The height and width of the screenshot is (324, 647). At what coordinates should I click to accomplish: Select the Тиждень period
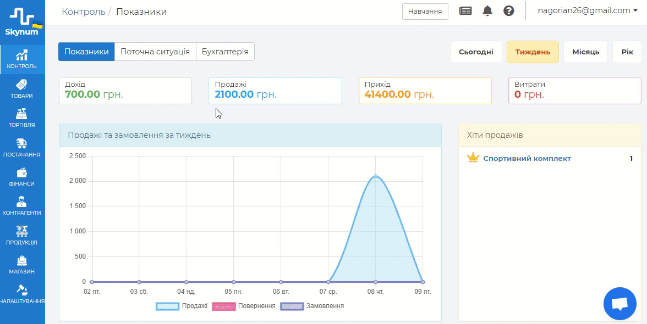point(533,52)
